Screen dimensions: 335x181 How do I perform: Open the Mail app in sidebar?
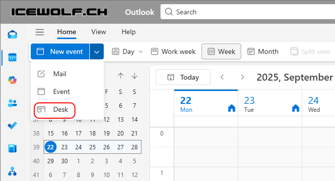[12, 34]
